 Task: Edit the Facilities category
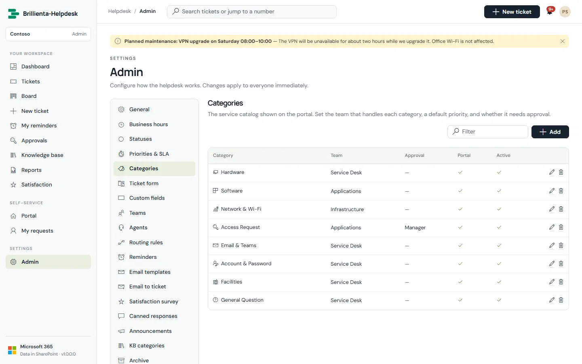(x=552, y=282)
